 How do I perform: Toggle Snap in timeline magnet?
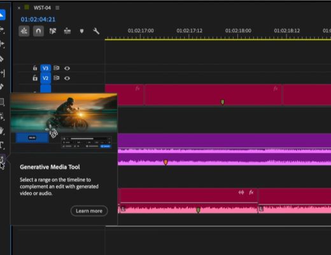click(x=38, y=31)
